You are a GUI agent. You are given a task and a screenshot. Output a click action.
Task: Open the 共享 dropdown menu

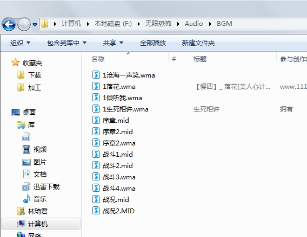pyautogui.click(x=113, y=43)
